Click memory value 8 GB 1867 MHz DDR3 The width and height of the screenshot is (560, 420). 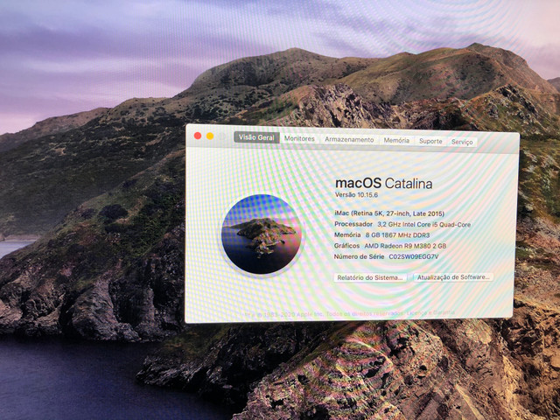point(397,235)
